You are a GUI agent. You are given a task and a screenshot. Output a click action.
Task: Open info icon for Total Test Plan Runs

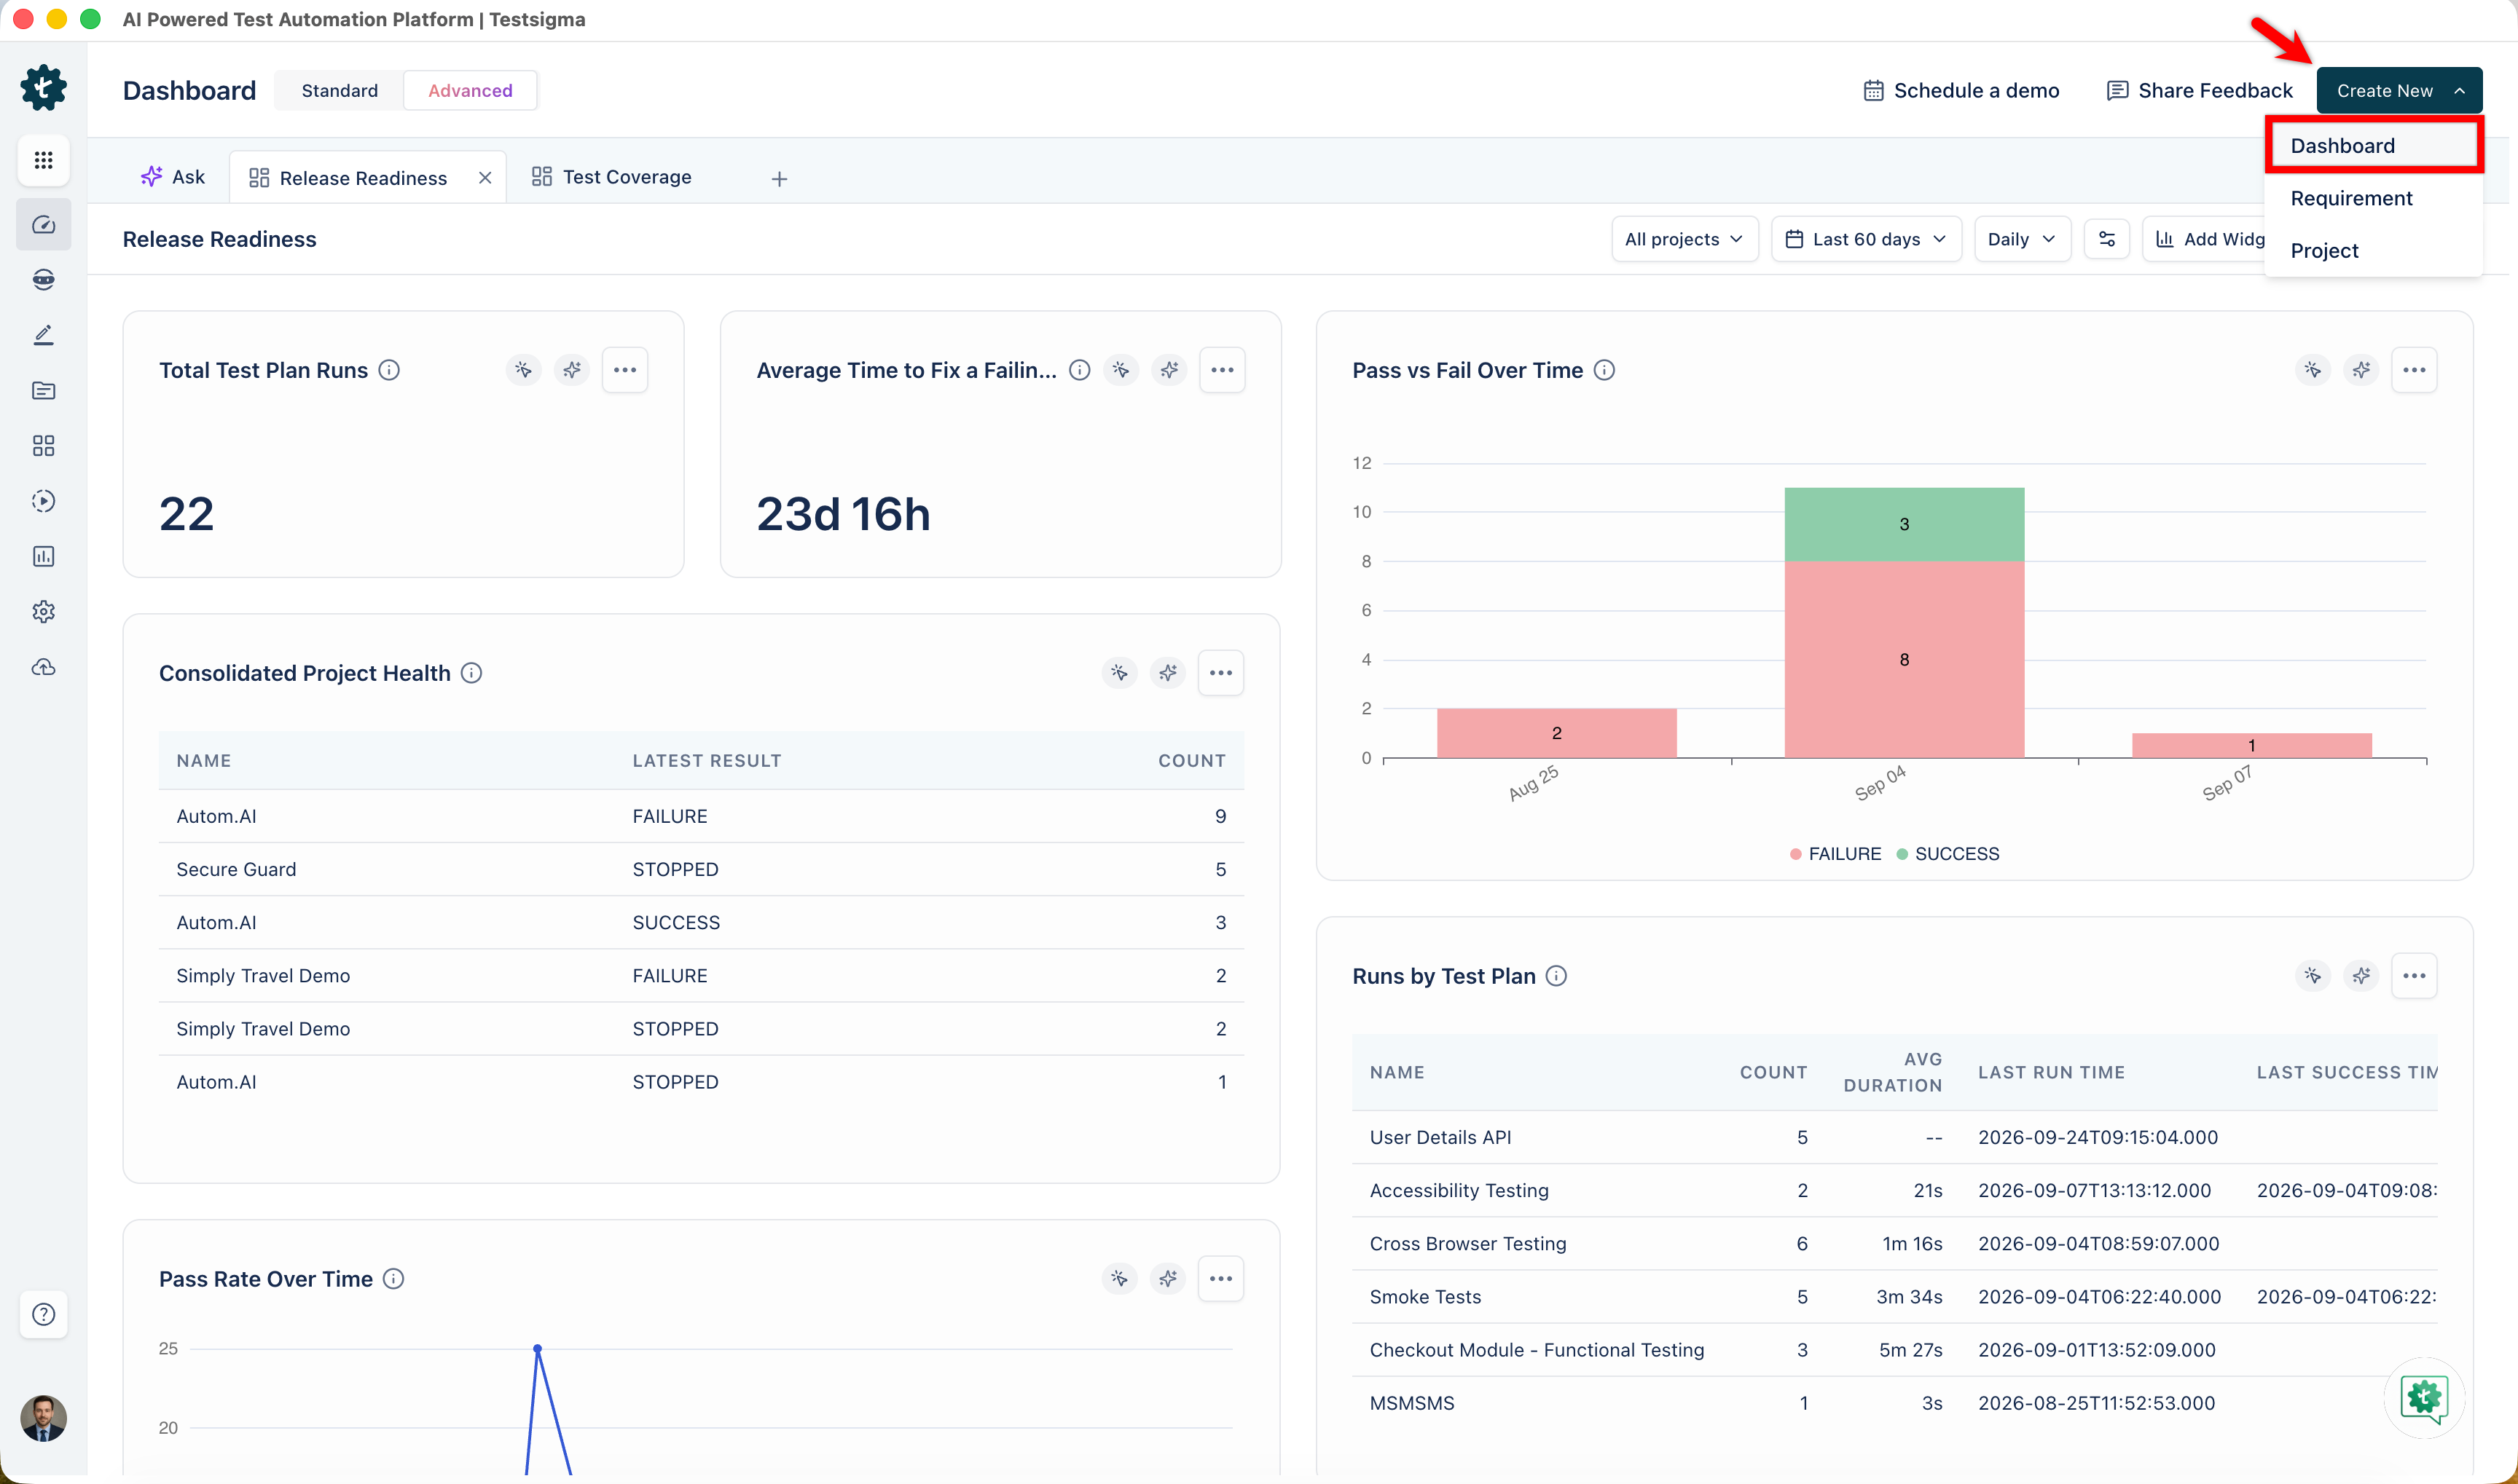(389, 370)
